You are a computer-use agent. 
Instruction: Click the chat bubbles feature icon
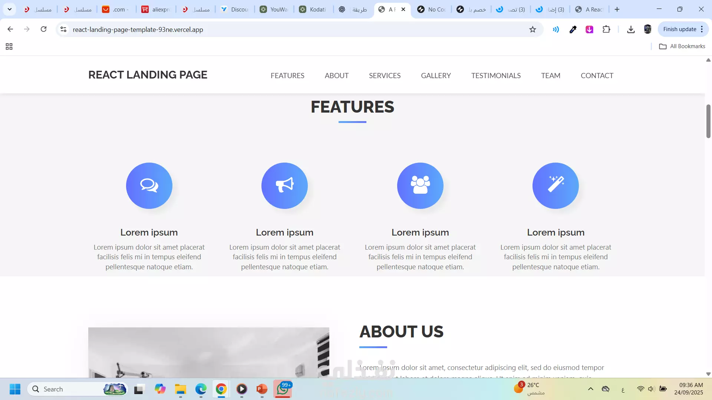pos(149,186)
